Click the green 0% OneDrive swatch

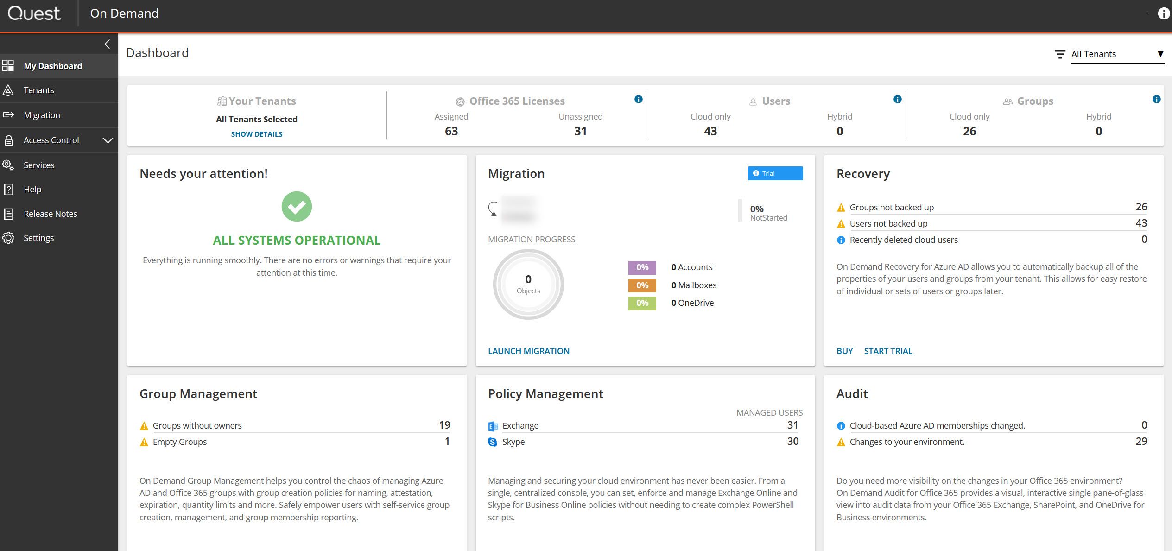point(642,303)
